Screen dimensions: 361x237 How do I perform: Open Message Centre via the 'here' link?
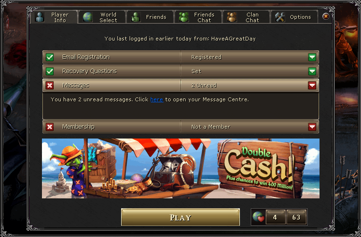click(157, 99)
